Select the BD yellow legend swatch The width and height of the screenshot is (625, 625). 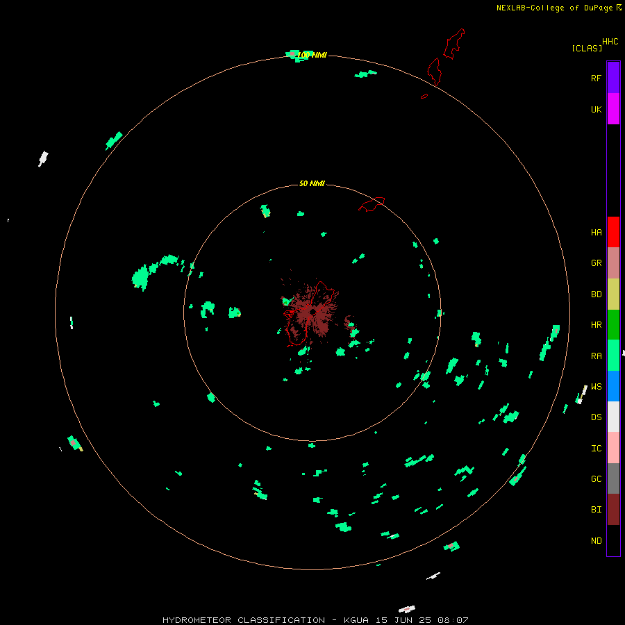pyautogui.click(x=613, y=294)
